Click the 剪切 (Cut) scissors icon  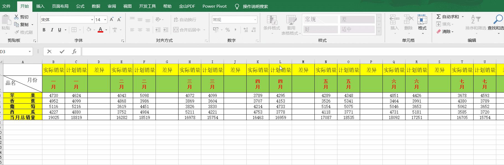(17, 17)
